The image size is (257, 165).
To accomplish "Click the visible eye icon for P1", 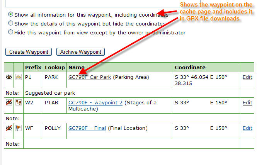I will point(9,77).
